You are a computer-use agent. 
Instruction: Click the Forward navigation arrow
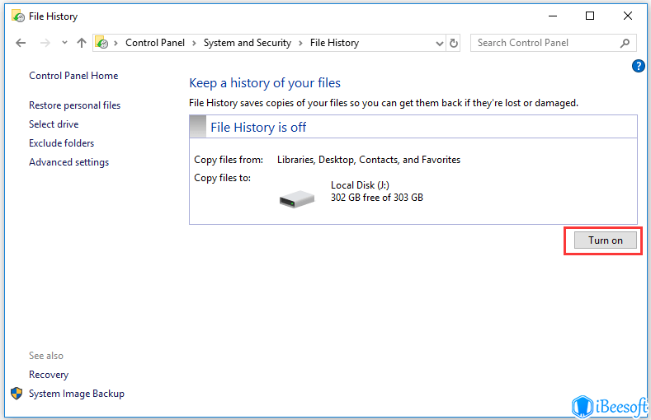[x=45, y=43]
